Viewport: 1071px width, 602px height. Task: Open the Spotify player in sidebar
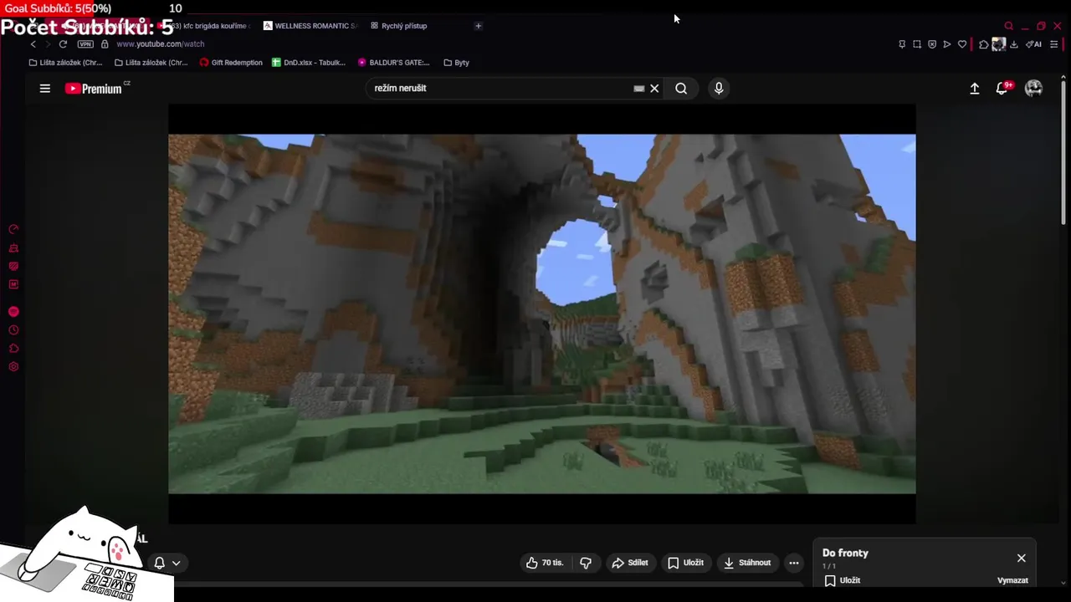pyautogui.click(x=13, y=312)
